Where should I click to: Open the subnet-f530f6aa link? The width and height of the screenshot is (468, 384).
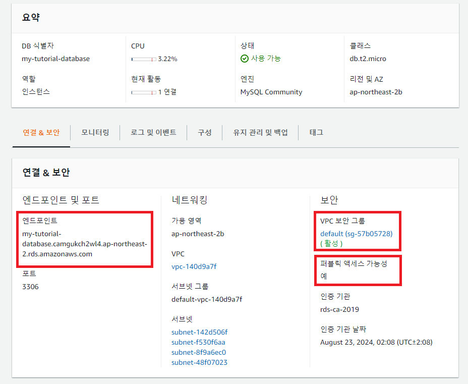click(198, 342)
